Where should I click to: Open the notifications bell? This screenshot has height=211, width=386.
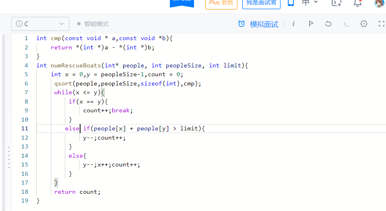point(357,3)
